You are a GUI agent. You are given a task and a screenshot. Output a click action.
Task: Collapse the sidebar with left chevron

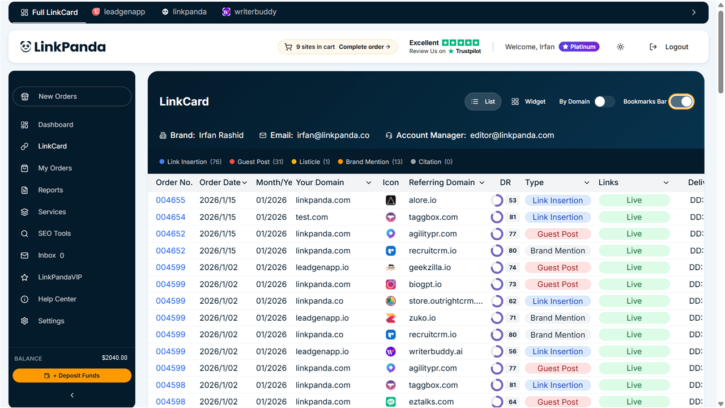point(72,395)
